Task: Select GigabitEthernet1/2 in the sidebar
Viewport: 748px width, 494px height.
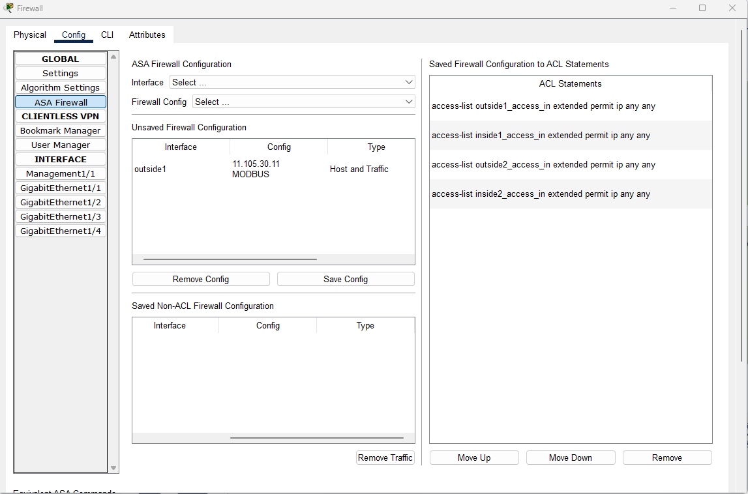Action: (x=60, y=202)
